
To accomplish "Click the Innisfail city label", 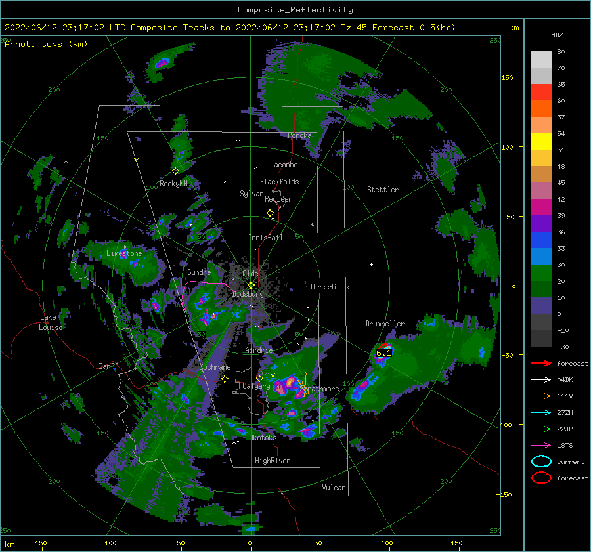I will pos(265,238).
